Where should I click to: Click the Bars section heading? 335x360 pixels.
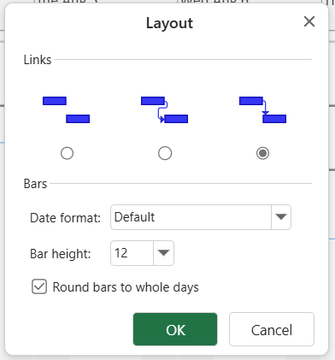(x=35, y=184)
